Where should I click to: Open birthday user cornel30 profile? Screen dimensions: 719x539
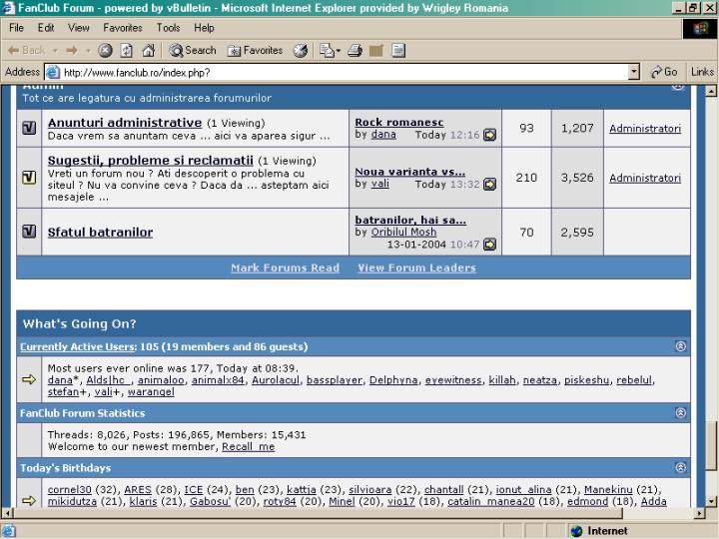[69, 489]
